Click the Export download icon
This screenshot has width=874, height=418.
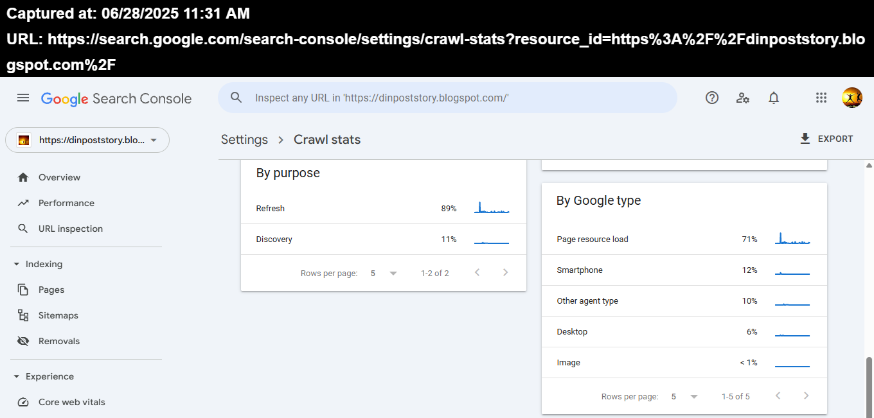click(805, 139)
